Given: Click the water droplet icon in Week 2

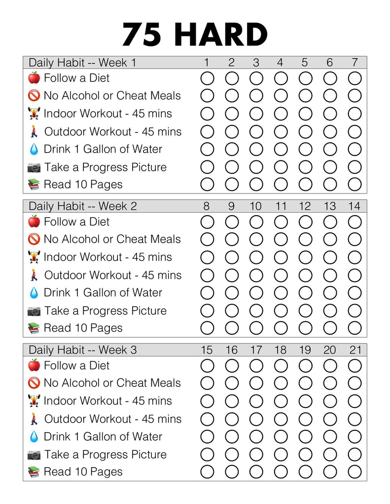Looking at the screenshot, I should (x=34, y=293).
